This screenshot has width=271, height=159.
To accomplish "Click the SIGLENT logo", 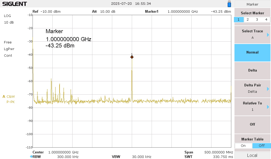I will point(15,4).
